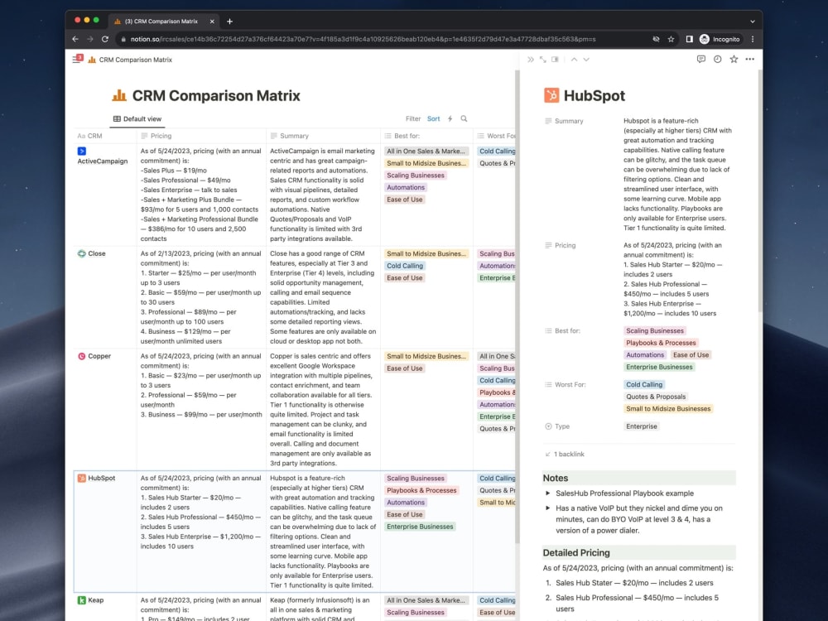Open the Close CRM row
Image resolution: width=828 pixels, height=621 pixels.
click(97, 253)
